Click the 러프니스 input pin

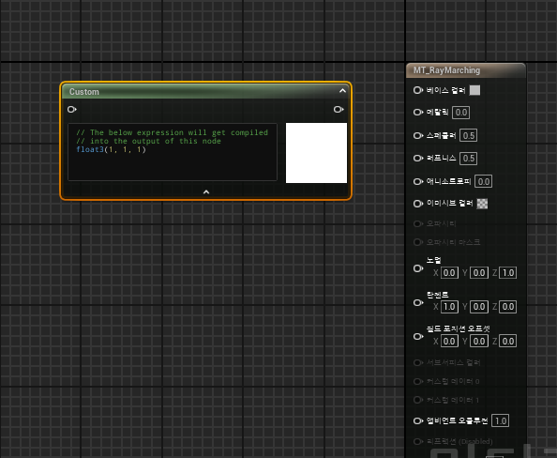coord(418,158)
